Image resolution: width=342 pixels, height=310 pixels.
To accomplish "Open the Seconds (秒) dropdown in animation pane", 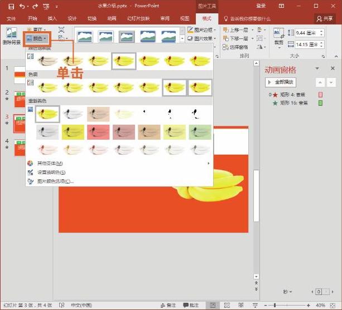I will [x=287, y=292].
